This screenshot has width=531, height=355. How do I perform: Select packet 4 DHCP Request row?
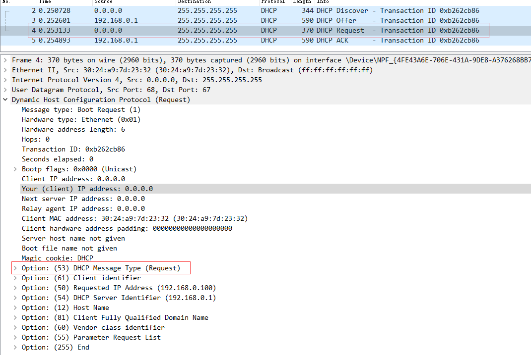[265, 30]
